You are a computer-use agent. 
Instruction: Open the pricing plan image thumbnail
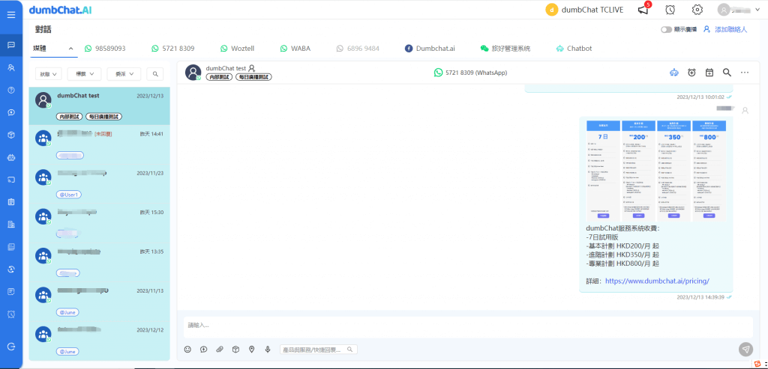click(656, 171)
